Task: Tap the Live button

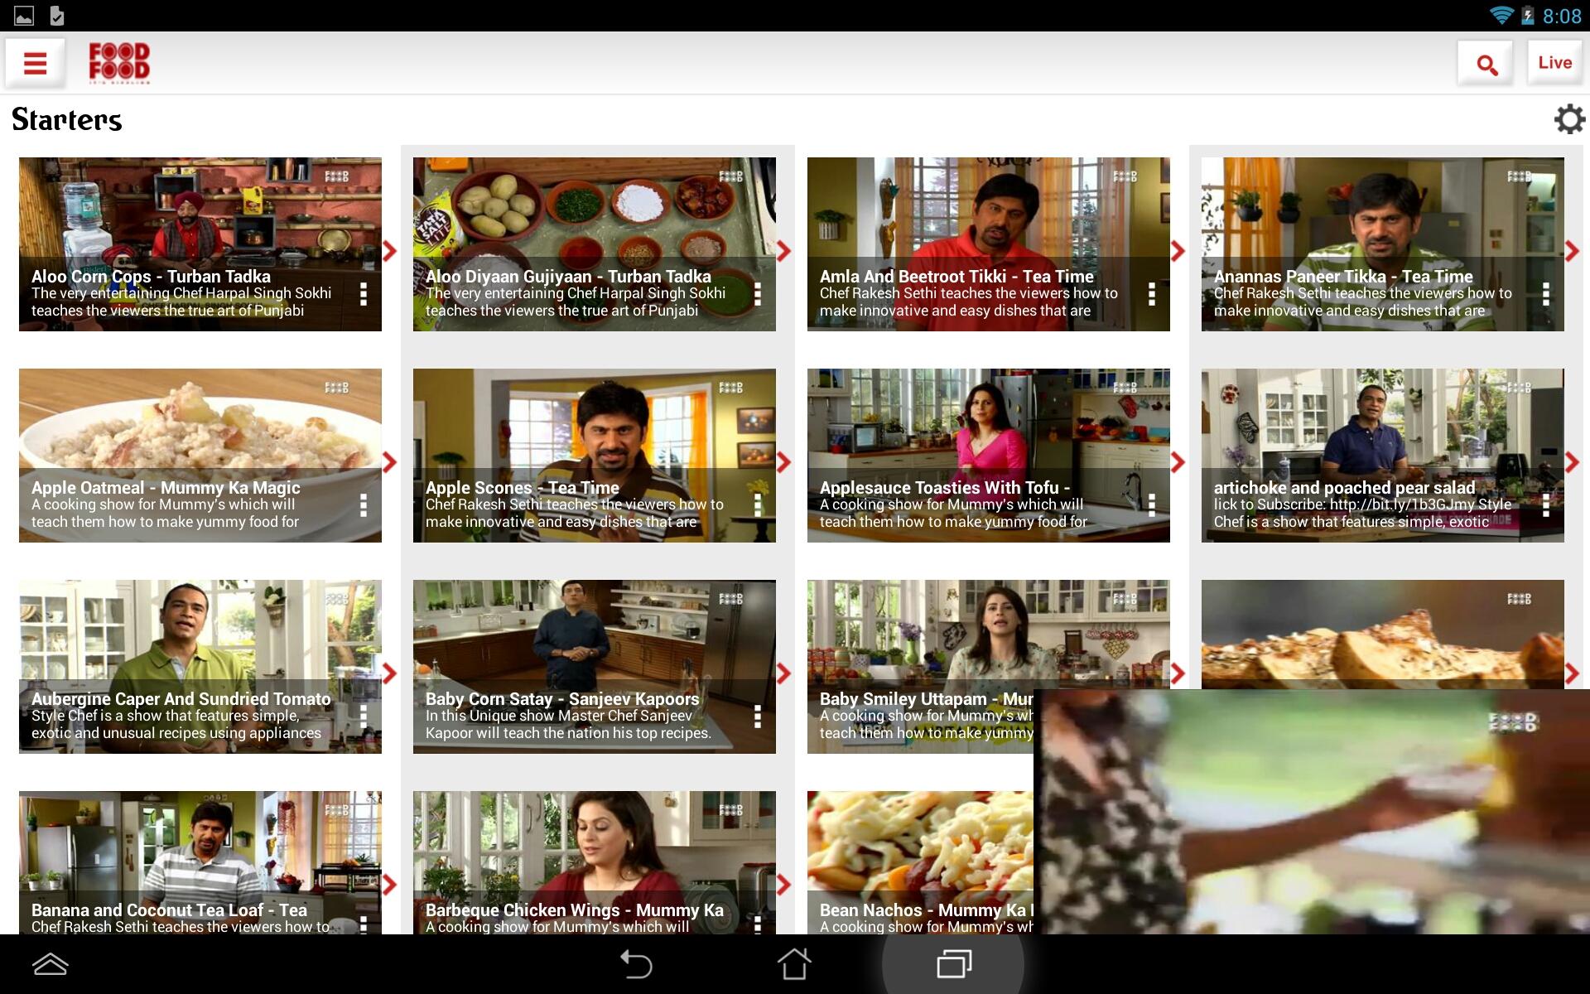Action: pos(1554,63)
